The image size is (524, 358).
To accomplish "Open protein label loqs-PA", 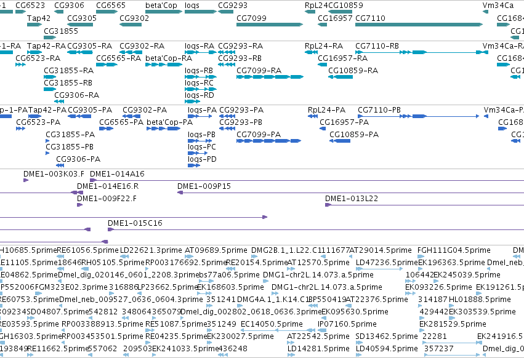I will pyautogui.click(x=202, y=110).
